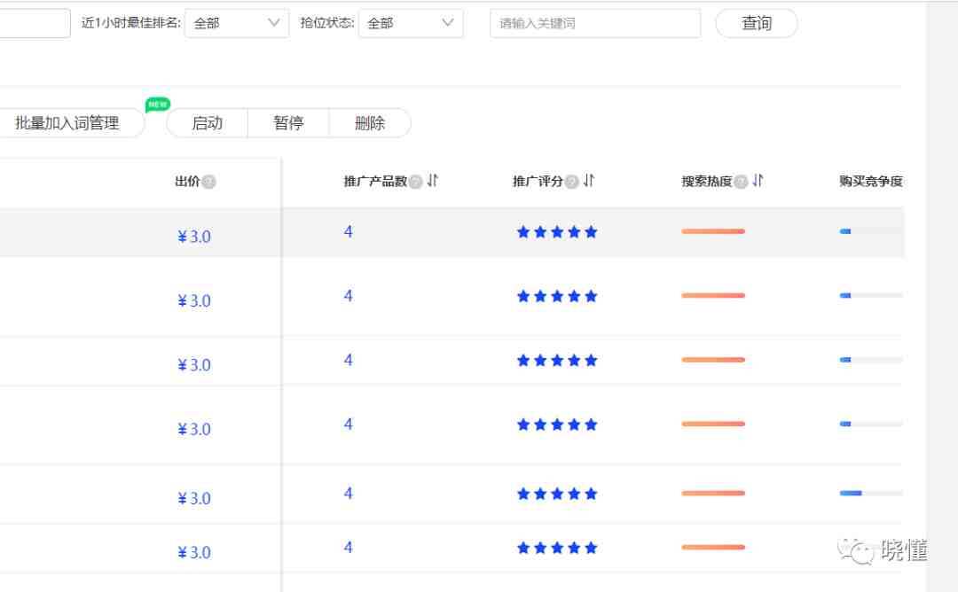Click the longest blue 购买竞争度 bar
Image resolution: width=958 pixels, height=592 pixels.
click(x=851, y=493)
